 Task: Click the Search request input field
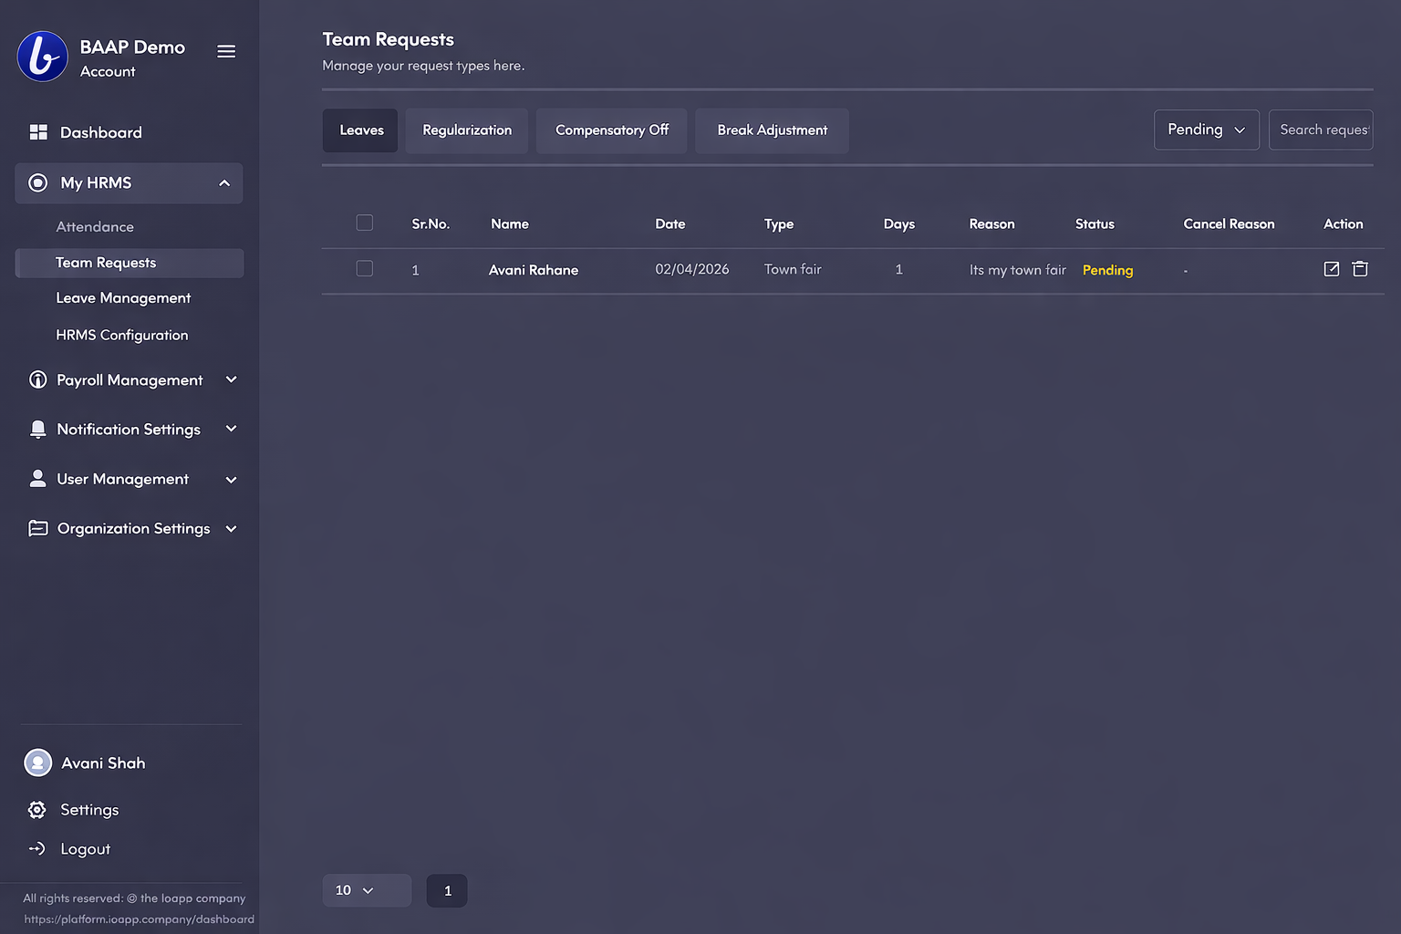click(1321, 130)
